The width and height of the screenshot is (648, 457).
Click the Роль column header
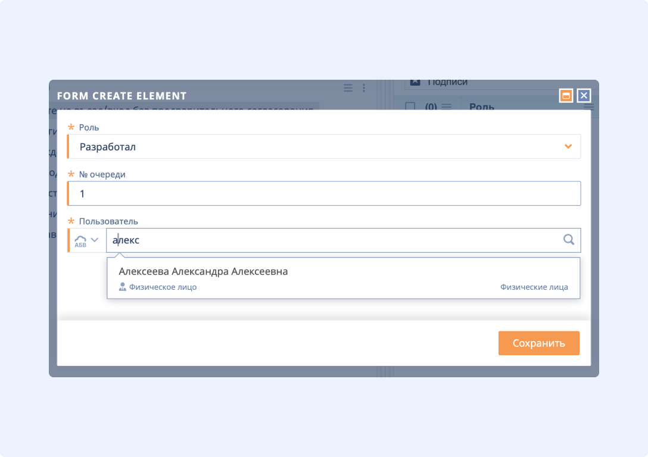(482, 107)
